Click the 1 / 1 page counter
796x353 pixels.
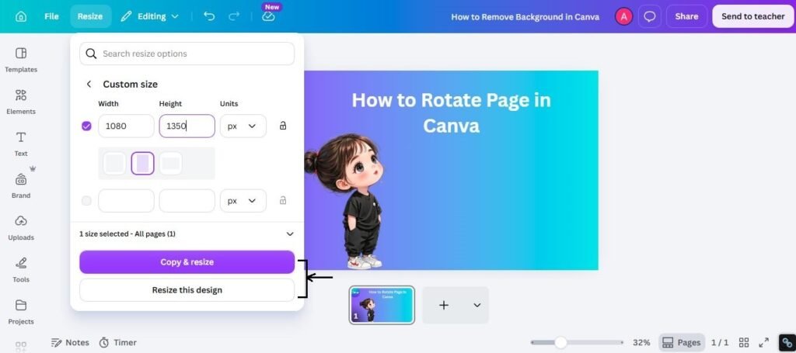(x=719, y=343)
